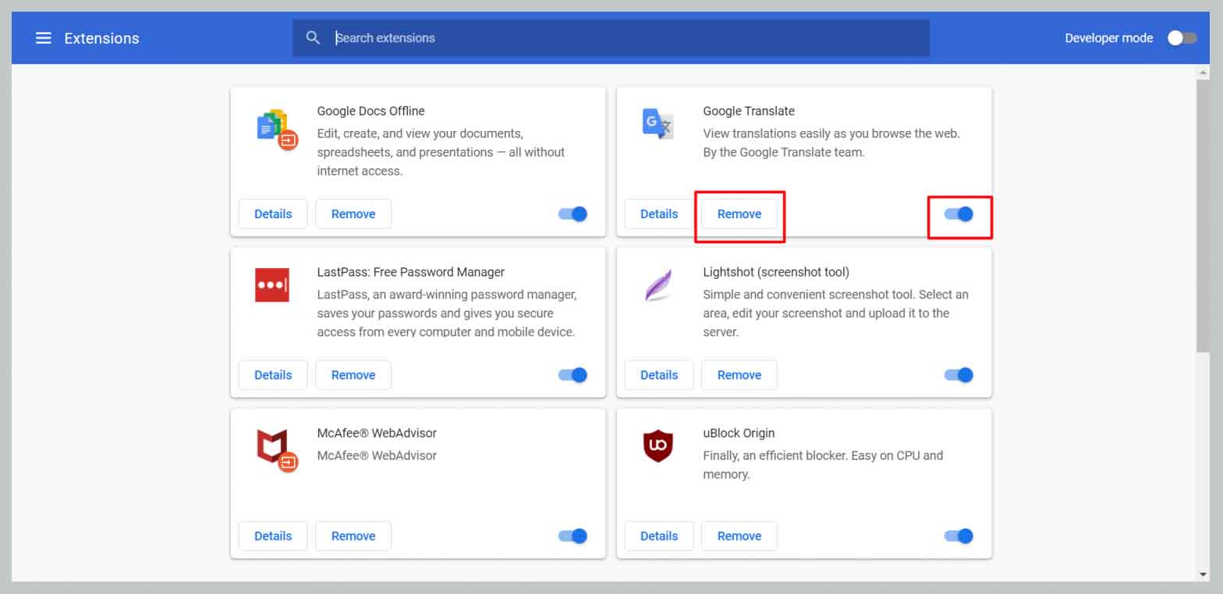The width and height of the screenshot is (1223, 594).
Task: Open Details for Google Translate
Action: [659, 214]
